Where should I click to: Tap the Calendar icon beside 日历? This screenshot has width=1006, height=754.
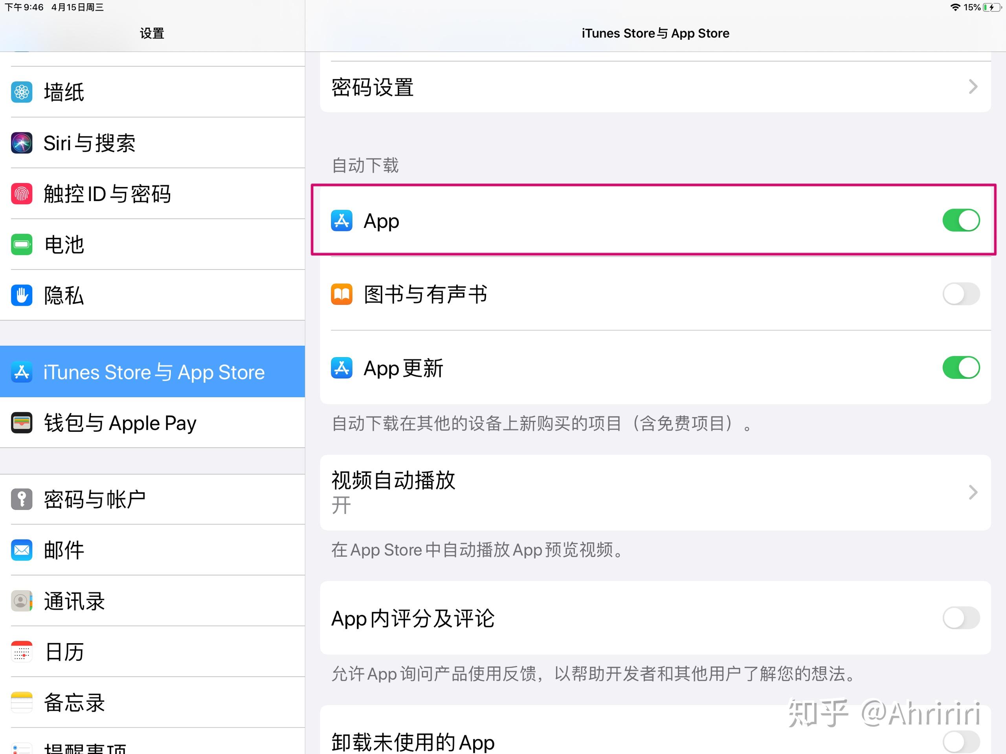point(21,652)
